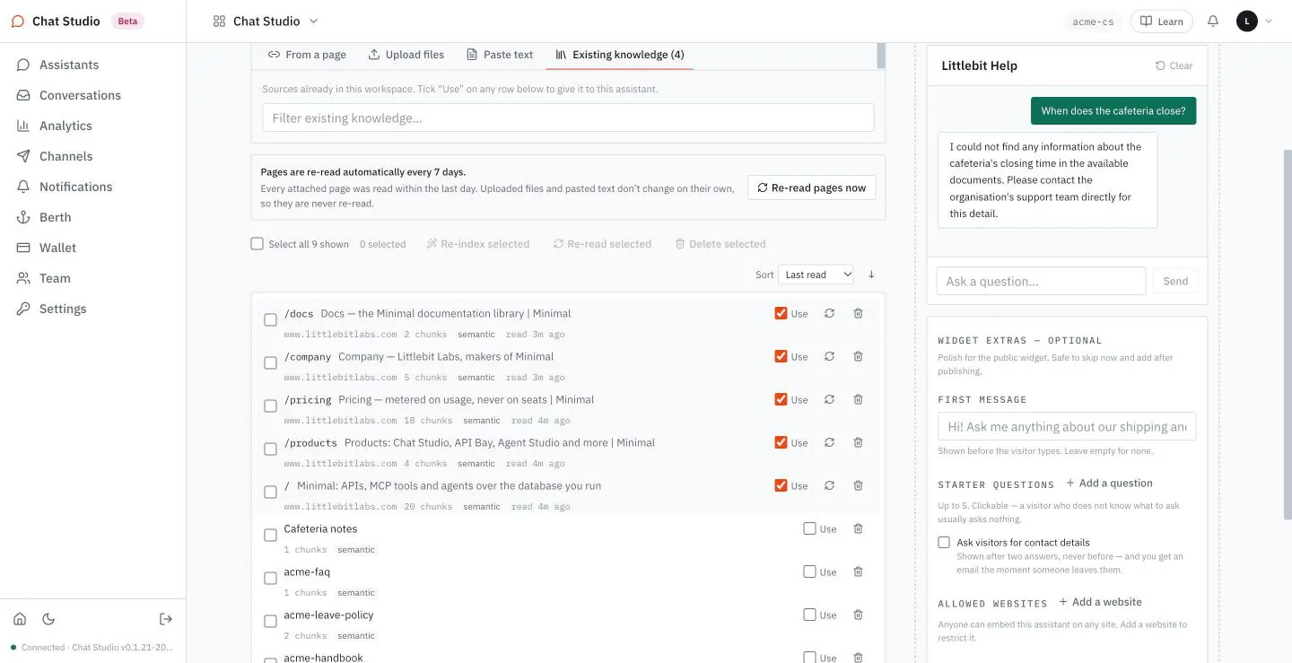Enable Use for Cafeteria notes
1292x663 pixels.
[x=809, y=528]
